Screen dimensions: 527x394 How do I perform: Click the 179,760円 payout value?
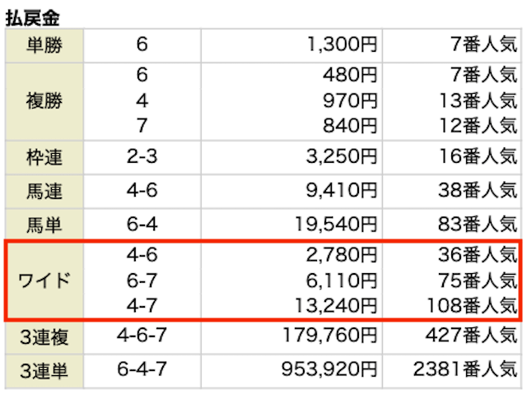click(330, 335)
